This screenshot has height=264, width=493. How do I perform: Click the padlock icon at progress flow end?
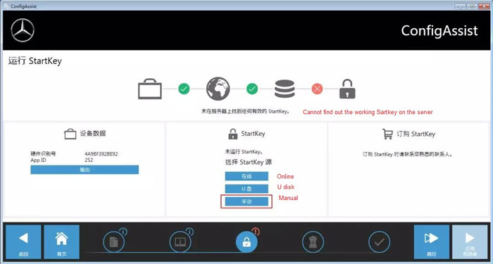347,89
